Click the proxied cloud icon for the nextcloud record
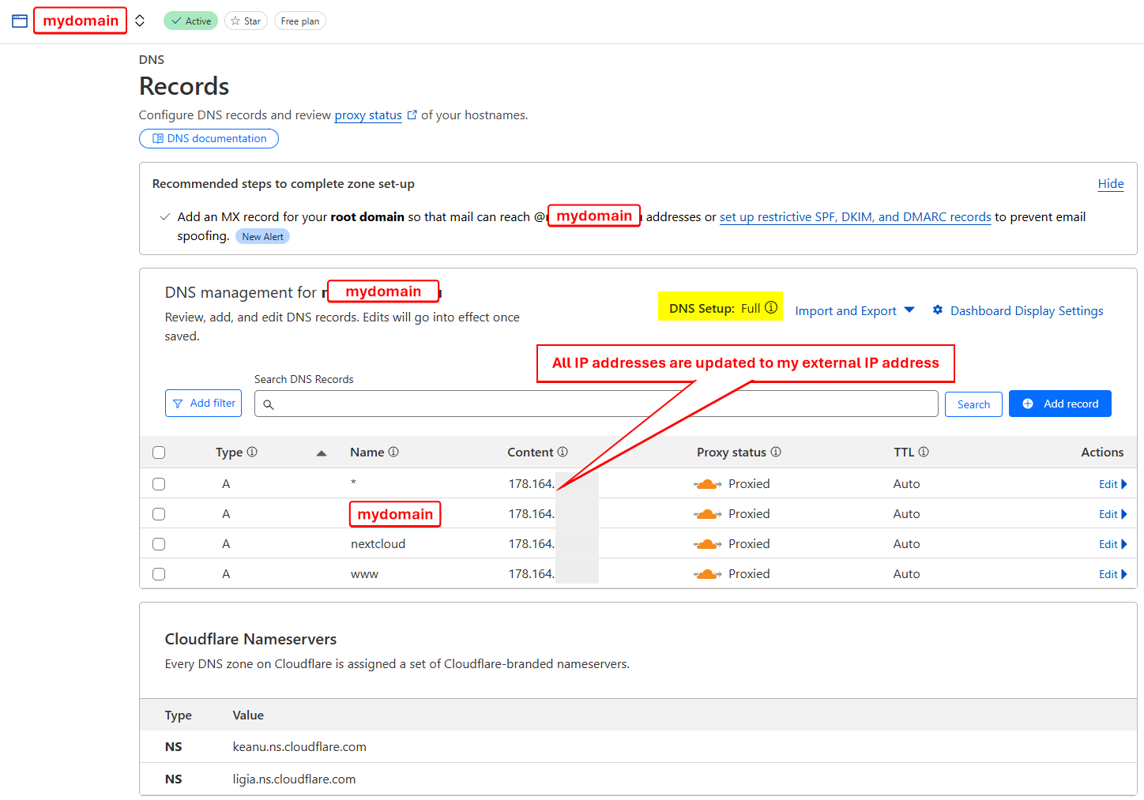Image resolution: width=1144 pixels, height=800 pixels. tap(707, 544)
